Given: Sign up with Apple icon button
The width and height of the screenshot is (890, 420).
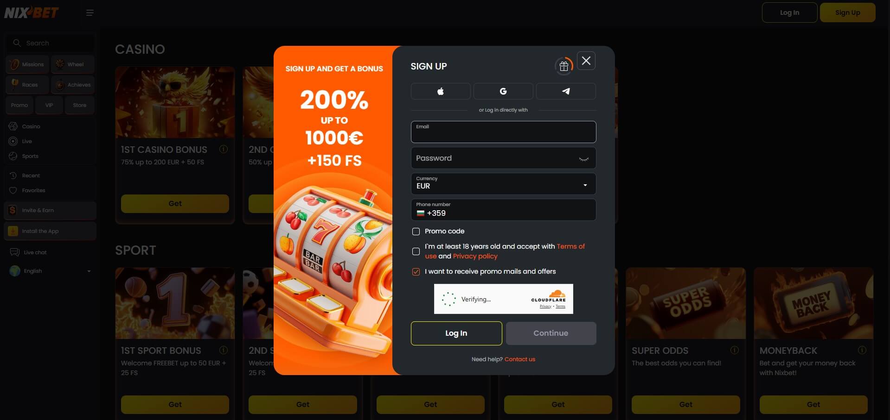Looking at the screenshot, I should (441, 91).
